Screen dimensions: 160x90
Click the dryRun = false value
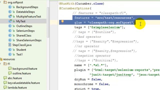pos(96,79)
